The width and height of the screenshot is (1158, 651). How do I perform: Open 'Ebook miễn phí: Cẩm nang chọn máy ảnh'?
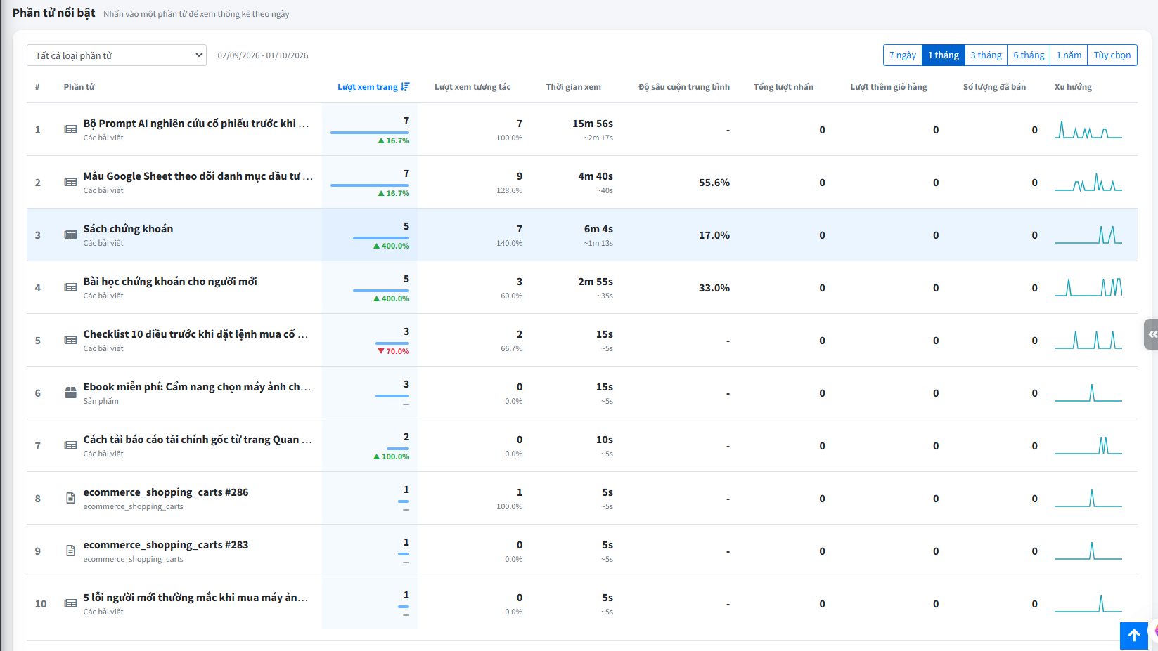coord(197,387)
